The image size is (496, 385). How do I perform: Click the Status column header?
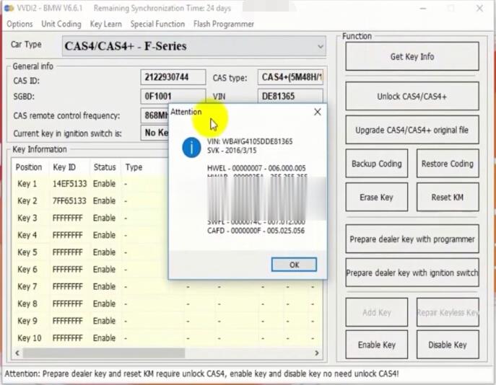click(x=105, y=167)
